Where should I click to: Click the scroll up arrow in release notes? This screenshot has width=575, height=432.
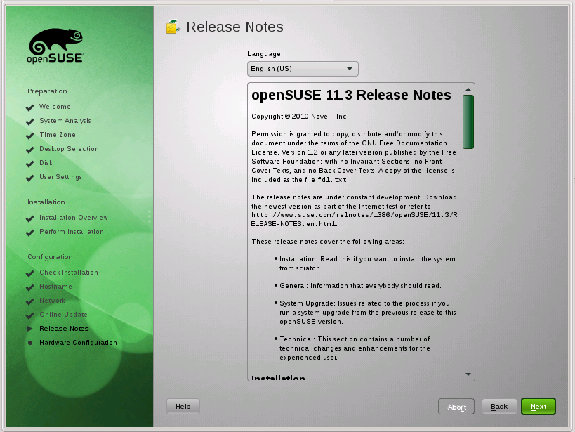point(468,89)
